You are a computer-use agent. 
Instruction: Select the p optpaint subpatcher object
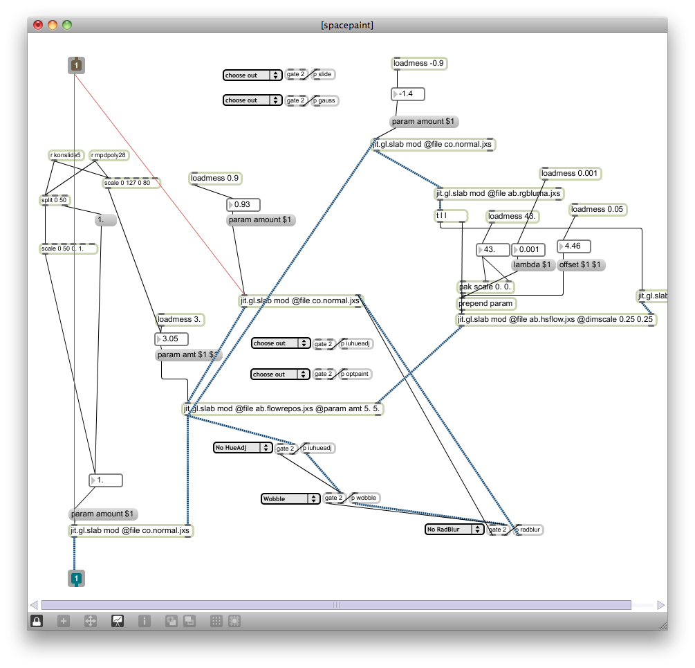[x=355, y=374]
